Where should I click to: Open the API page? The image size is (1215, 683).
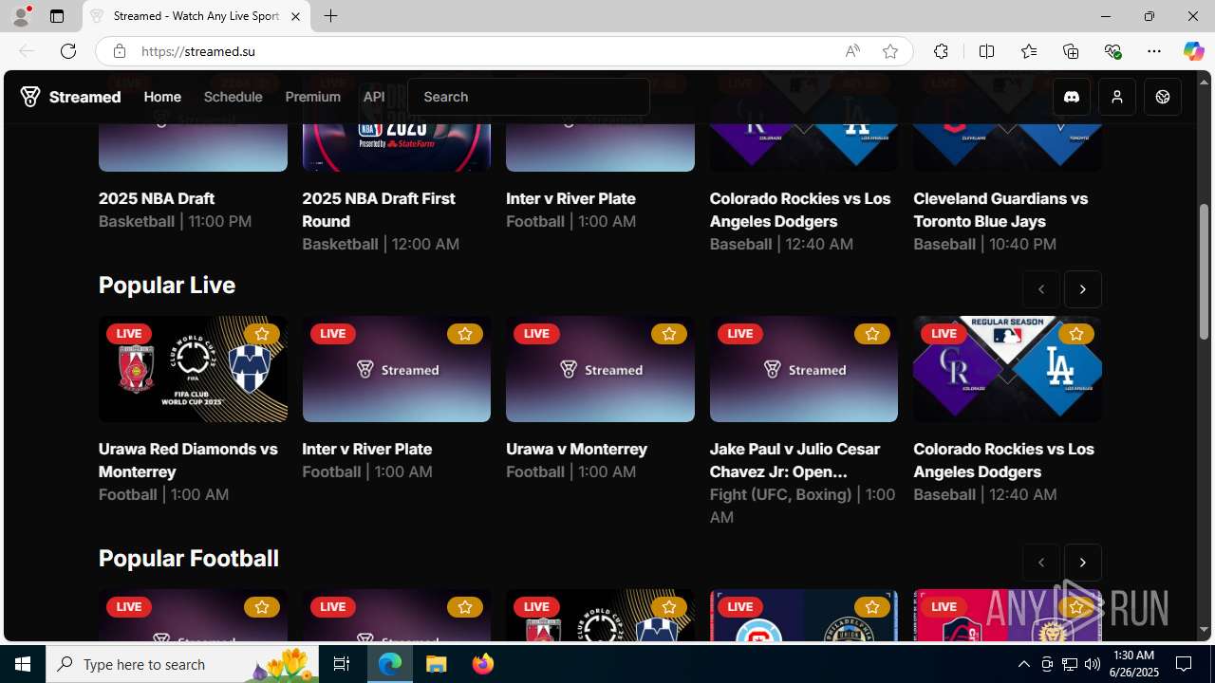click(374, 97)
